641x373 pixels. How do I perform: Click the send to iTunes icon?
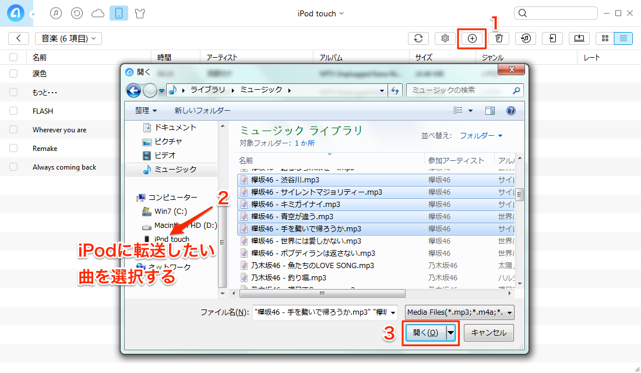pos(526,38)
